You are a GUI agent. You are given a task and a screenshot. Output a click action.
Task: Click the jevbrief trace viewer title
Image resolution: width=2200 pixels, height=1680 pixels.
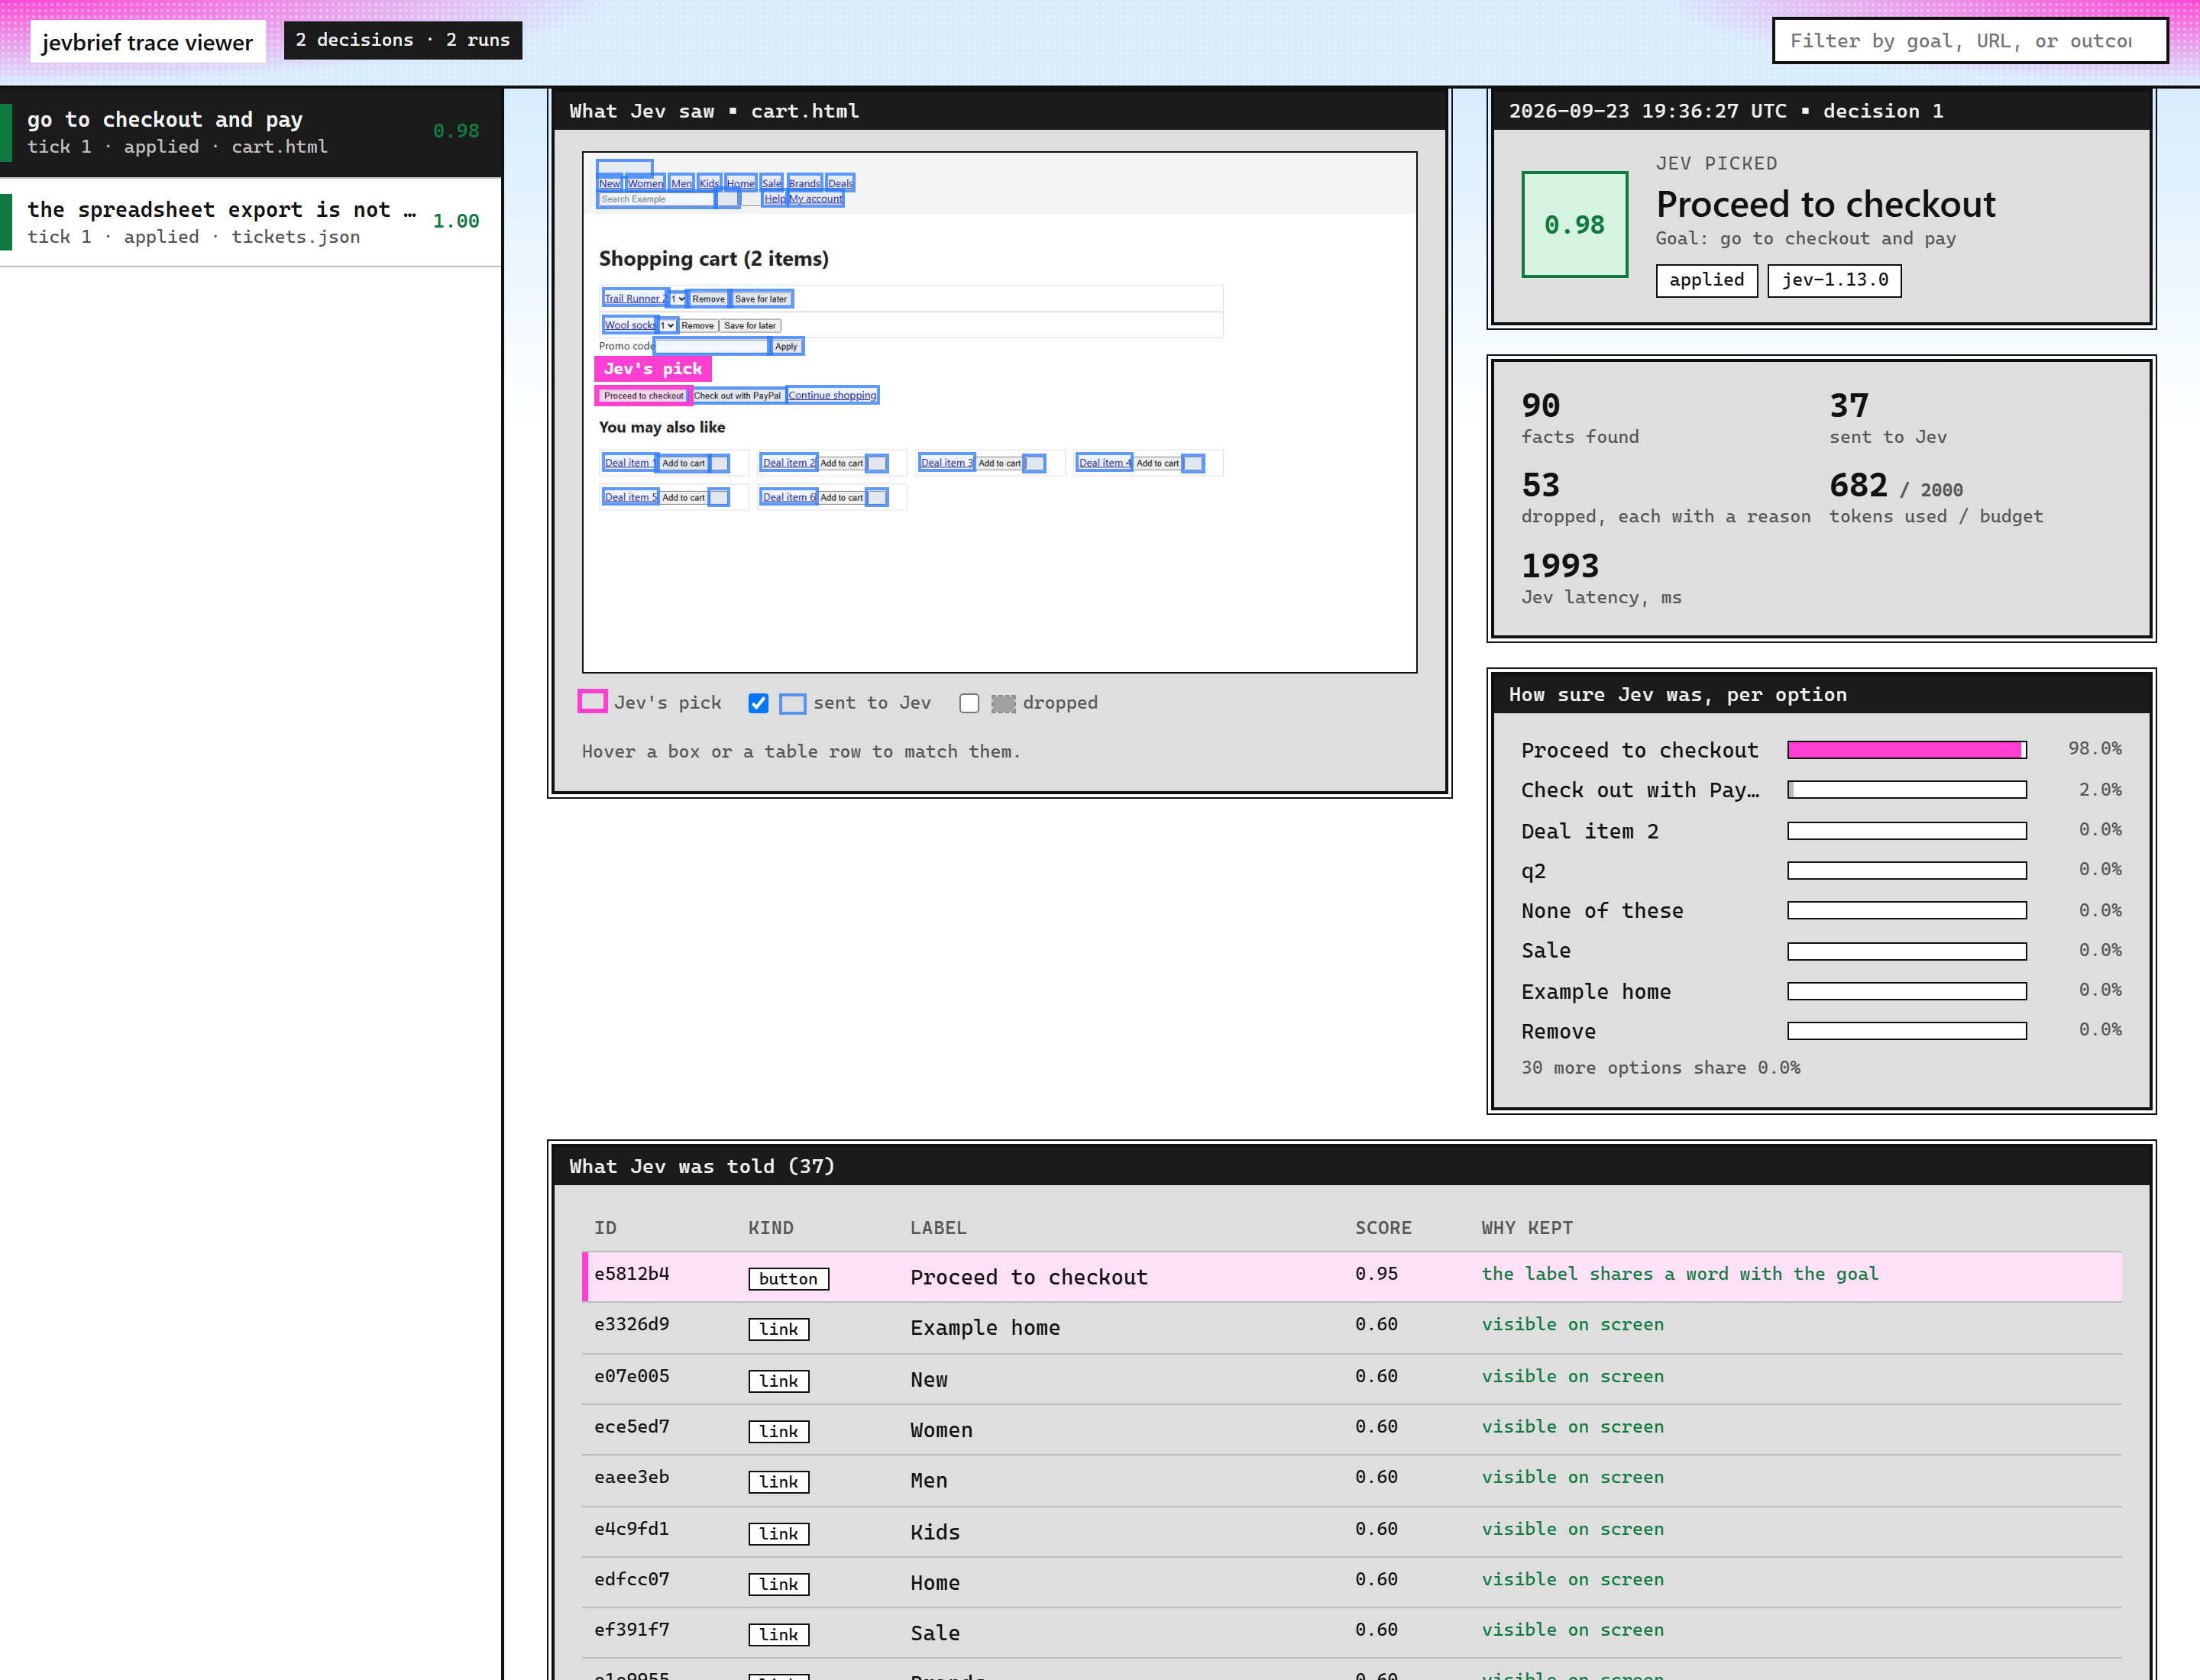[x=147, y=42]
